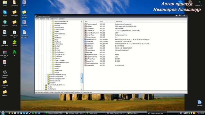Screen dimensions: 205x115
Task: Select the ProfileList key
Action: click(58, 42)
